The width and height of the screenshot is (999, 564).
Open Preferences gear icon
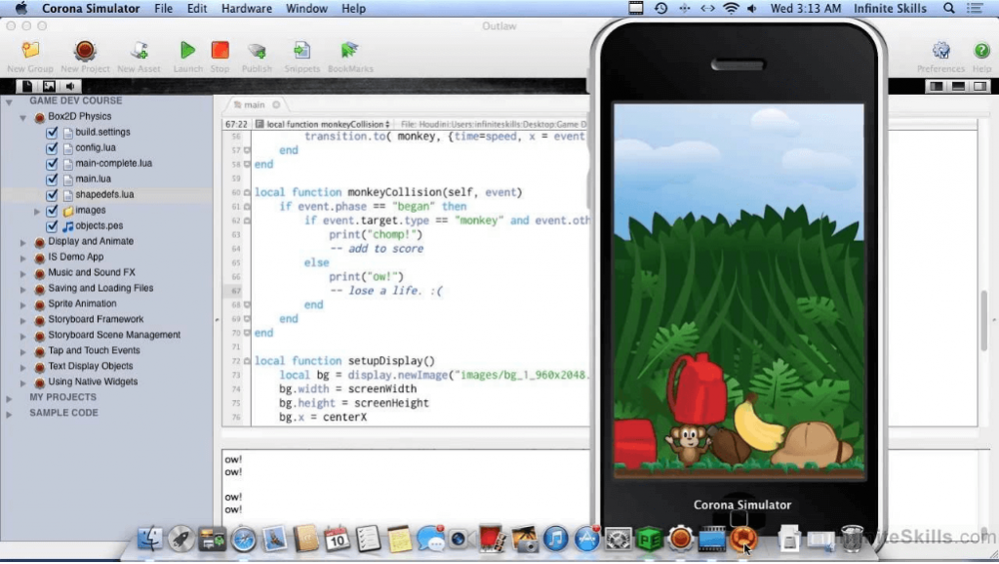(940, 51)
